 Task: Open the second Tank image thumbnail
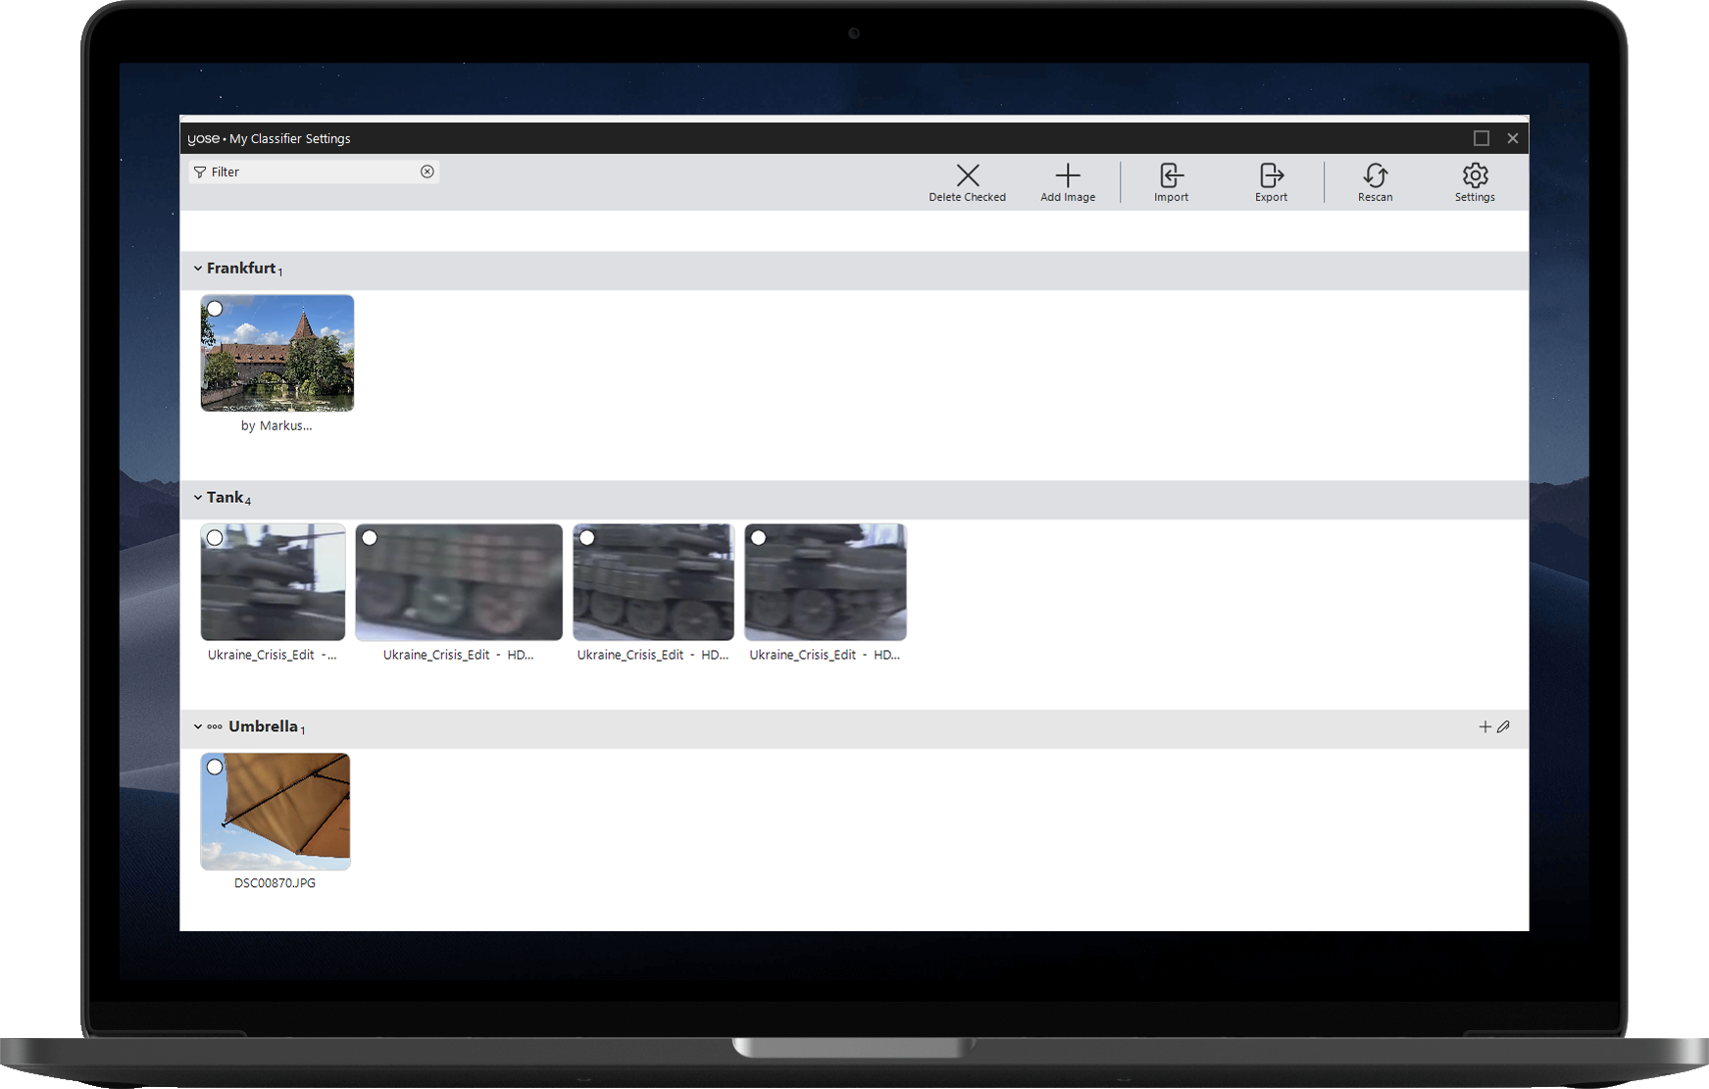459,582
